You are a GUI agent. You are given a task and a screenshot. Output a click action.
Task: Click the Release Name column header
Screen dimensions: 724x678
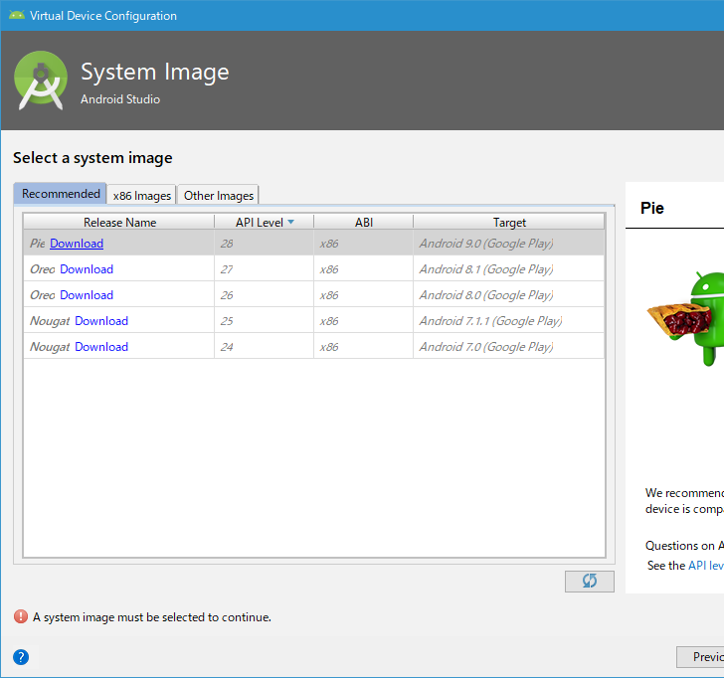(119, 223)
